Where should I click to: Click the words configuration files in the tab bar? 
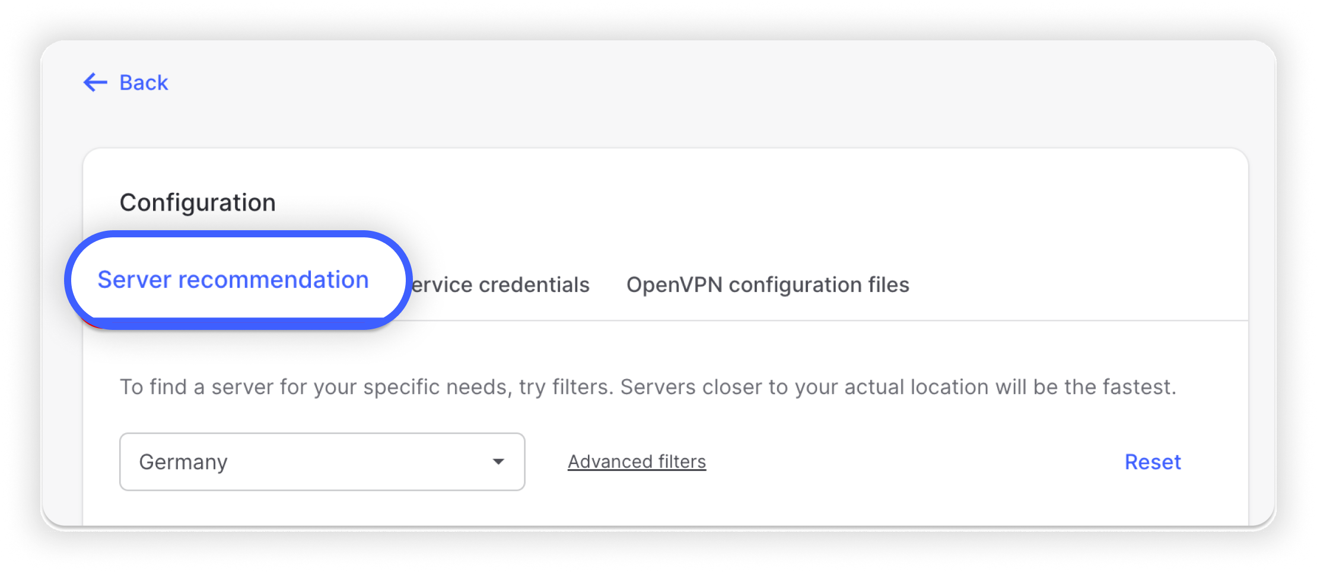click(819, 285)
